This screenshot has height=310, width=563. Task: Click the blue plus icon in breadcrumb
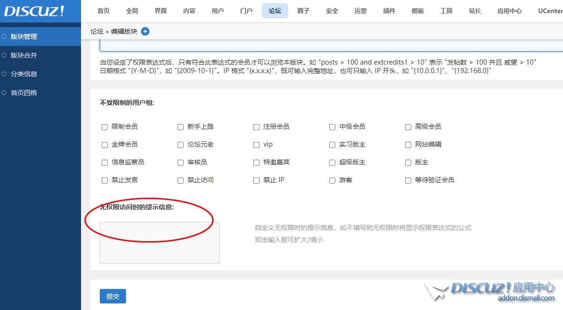[x=145, y=31]
